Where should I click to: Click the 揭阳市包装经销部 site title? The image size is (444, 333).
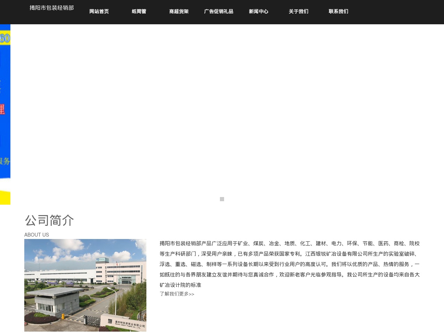pyautogui.click(x=52, y=8)
